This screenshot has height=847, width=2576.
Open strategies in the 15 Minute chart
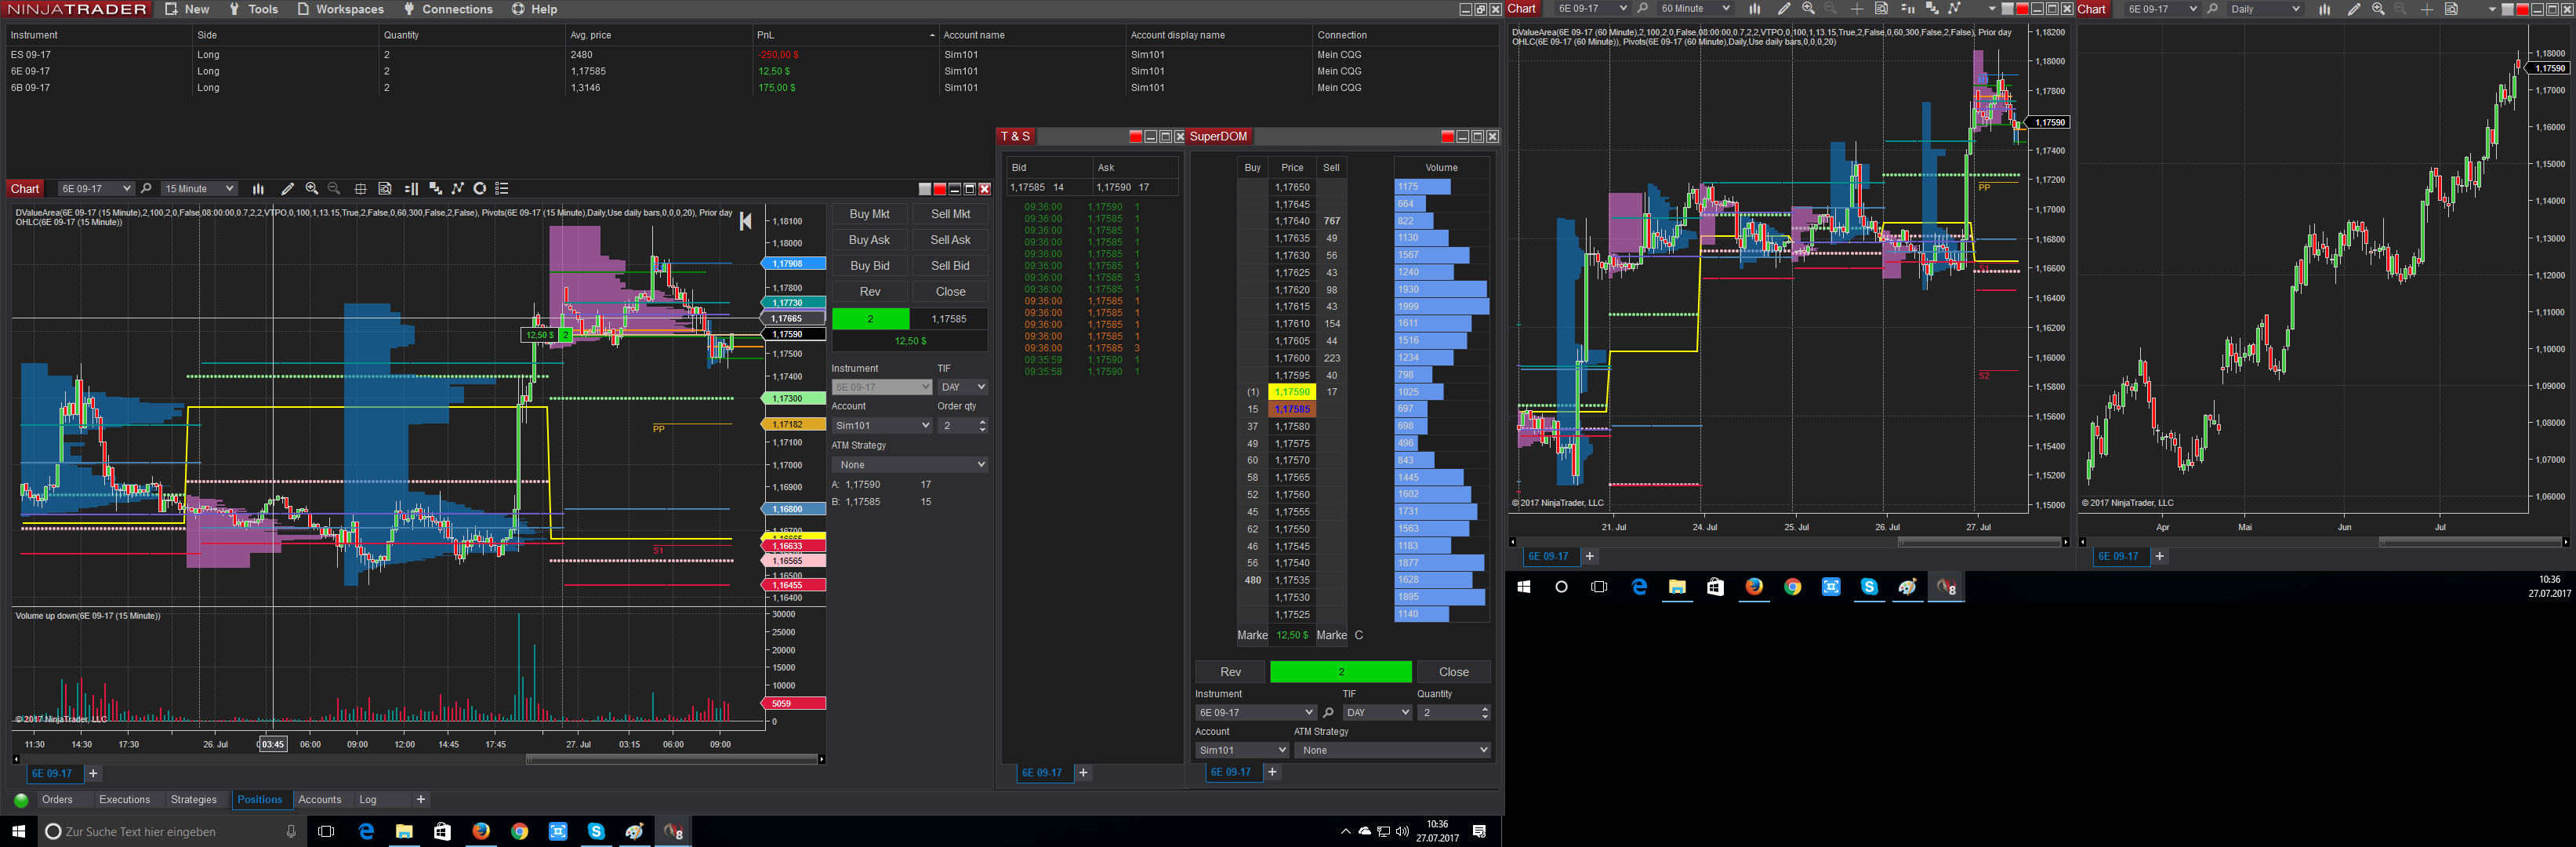tap(458, 188)
